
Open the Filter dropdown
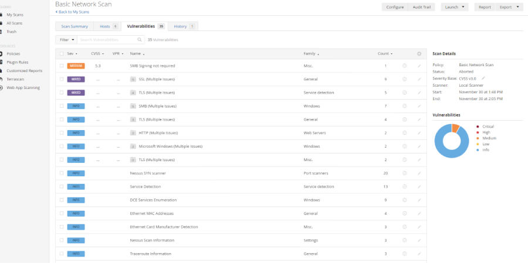(66, 40)
